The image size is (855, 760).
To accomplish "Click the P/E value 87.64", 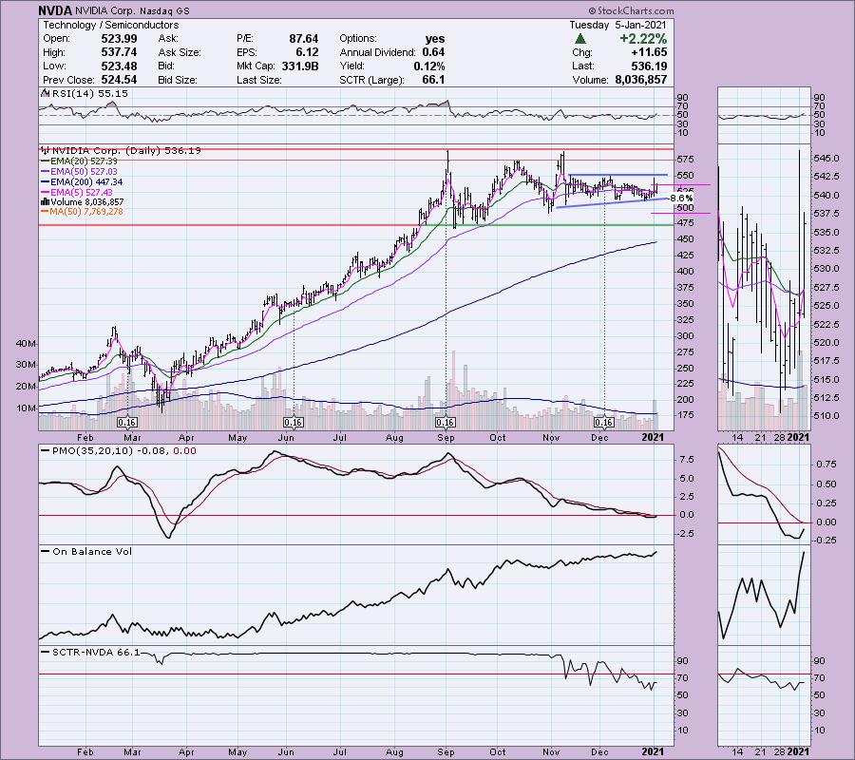I will coord(303,39).
